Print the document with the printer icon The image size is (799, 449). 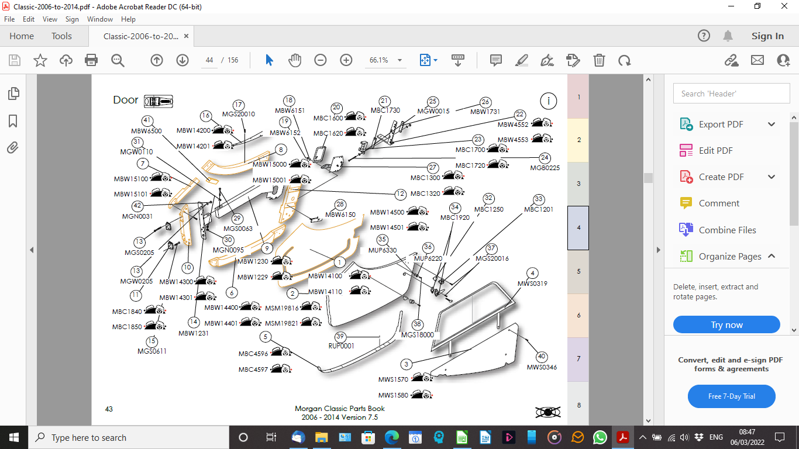pyautogui.click(x=91, y=60)
